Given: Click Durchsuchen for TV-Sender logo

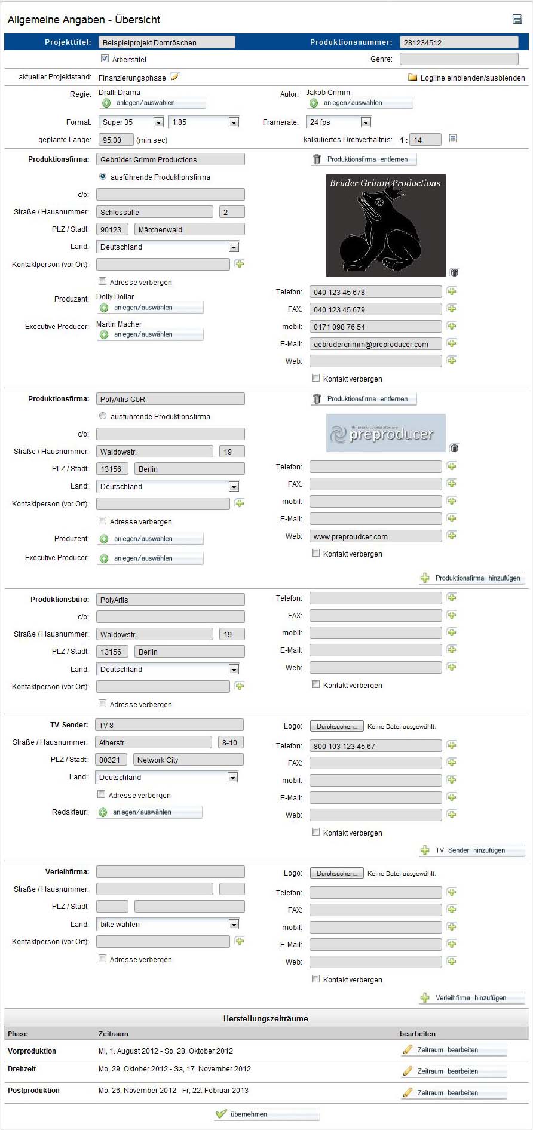Looking at the screenshot, I should point(337,726).
